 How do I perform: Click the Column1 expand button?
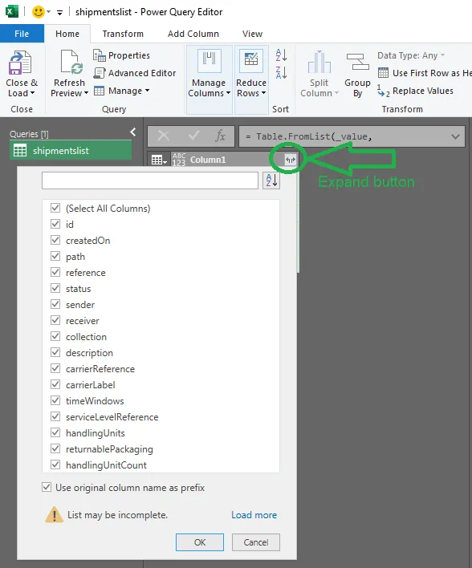click(x=291, y=160)
